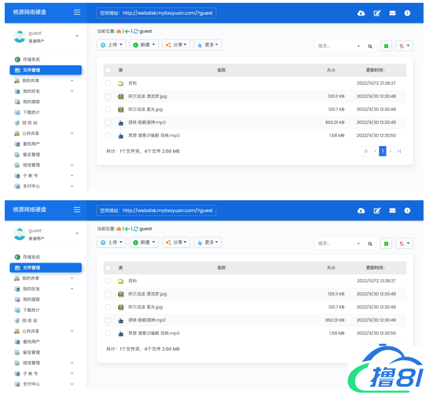
Task: Click green grid view icon in top screenshot
Action: [x=386, y=46]
